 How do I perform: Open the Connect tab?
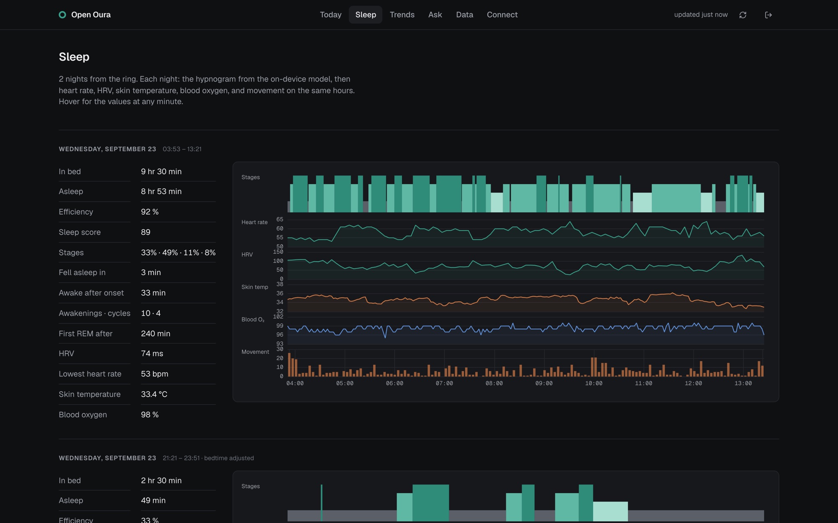pyautogui.click(x=502, y=15)
